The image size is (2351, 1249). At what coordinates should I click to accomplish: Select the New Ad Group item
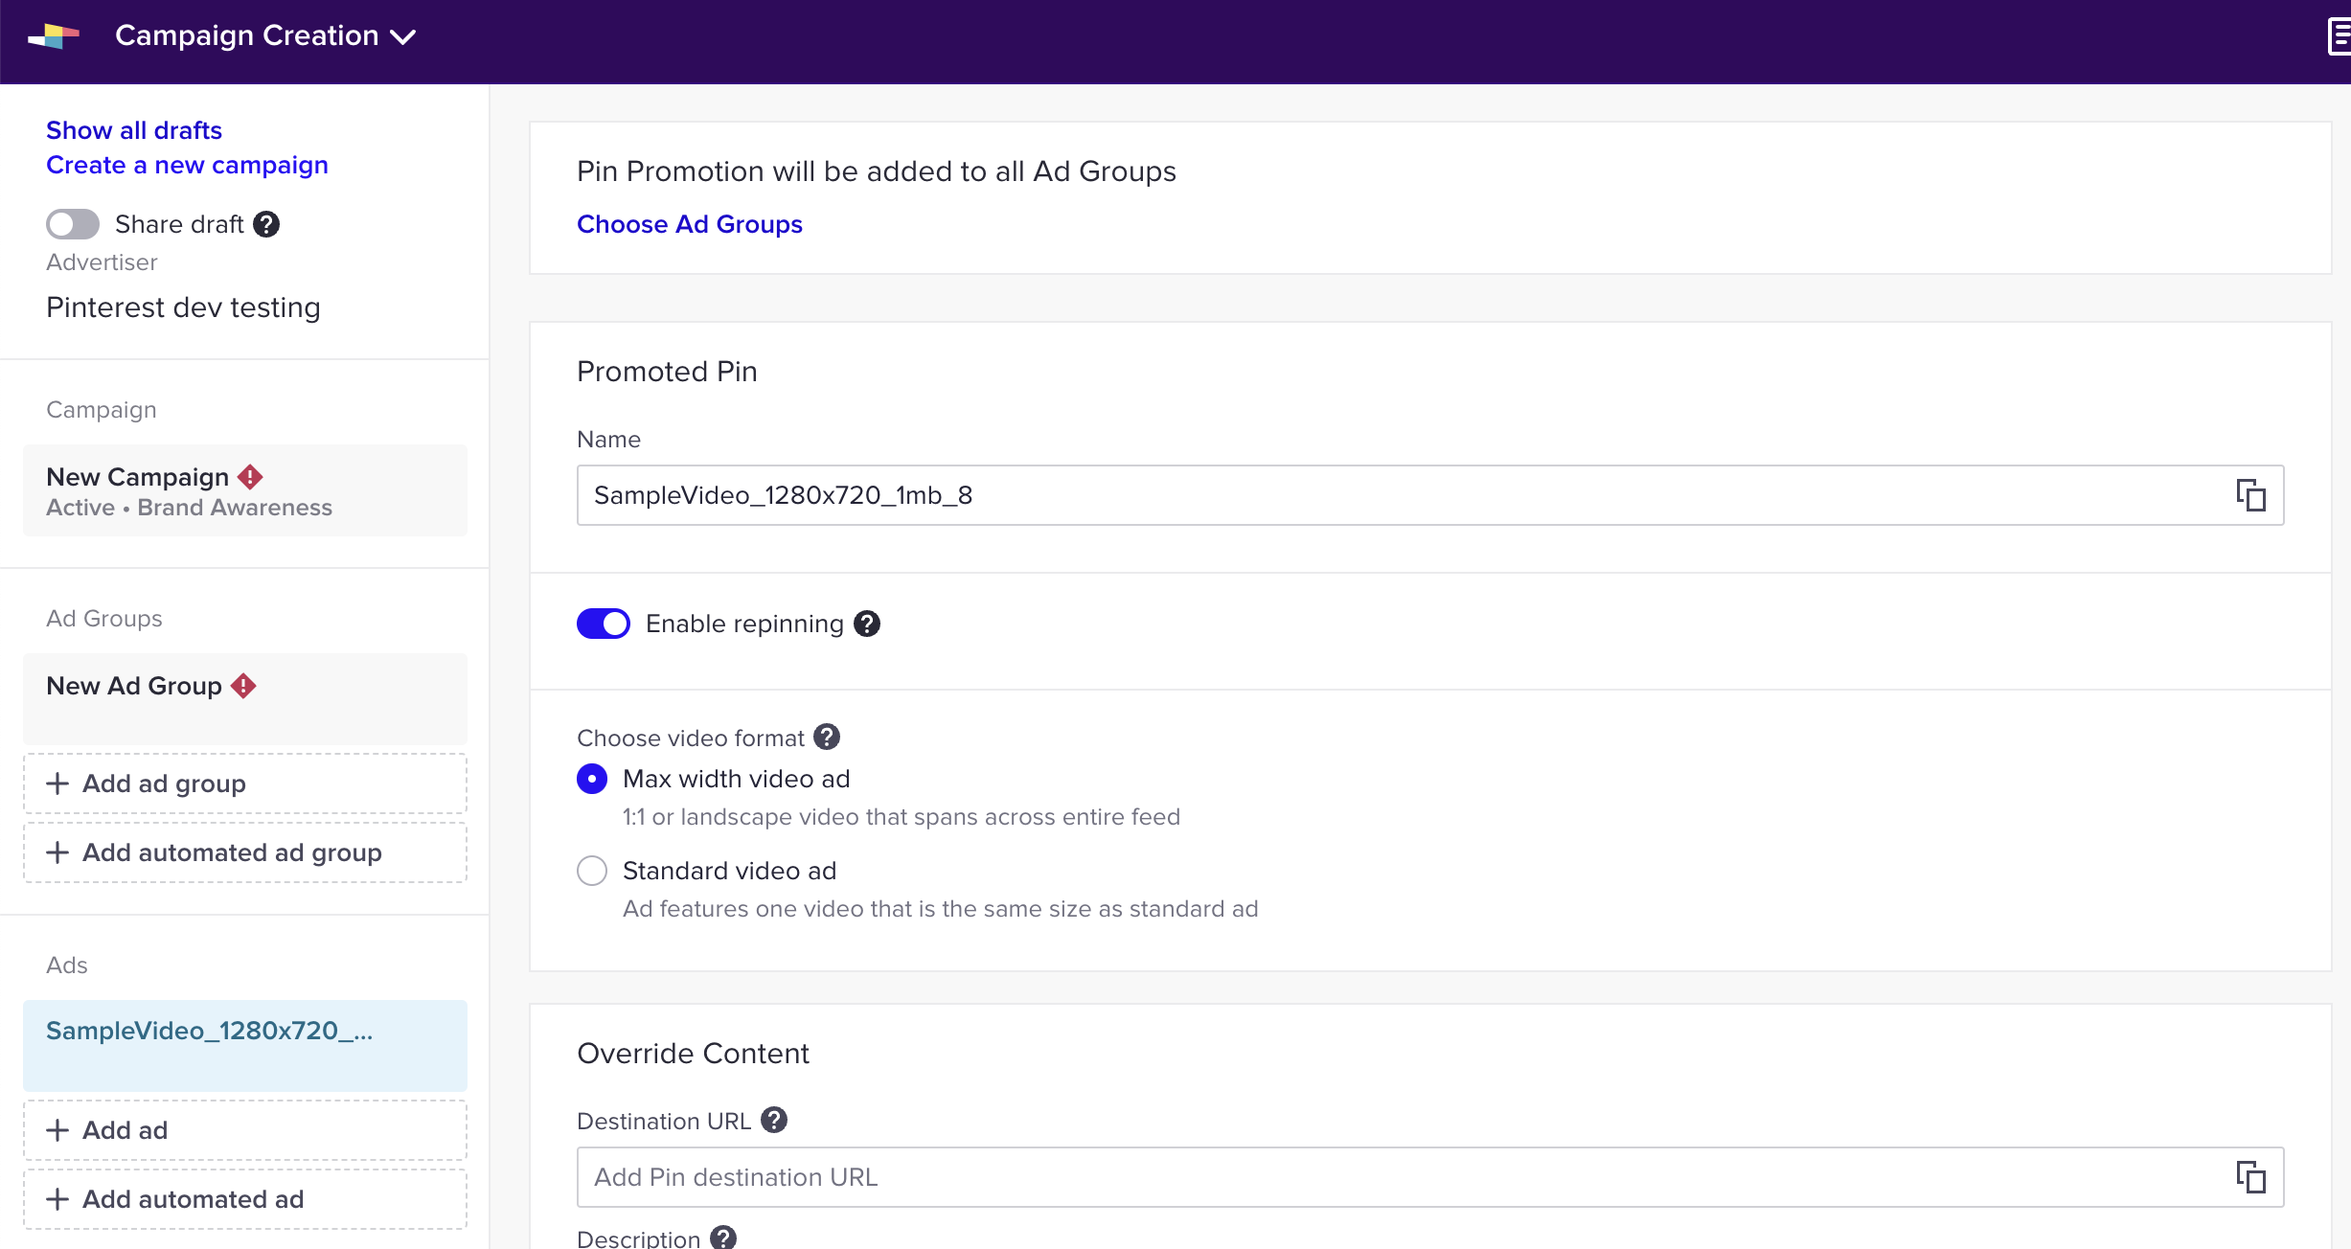click(x=245, y=699)
